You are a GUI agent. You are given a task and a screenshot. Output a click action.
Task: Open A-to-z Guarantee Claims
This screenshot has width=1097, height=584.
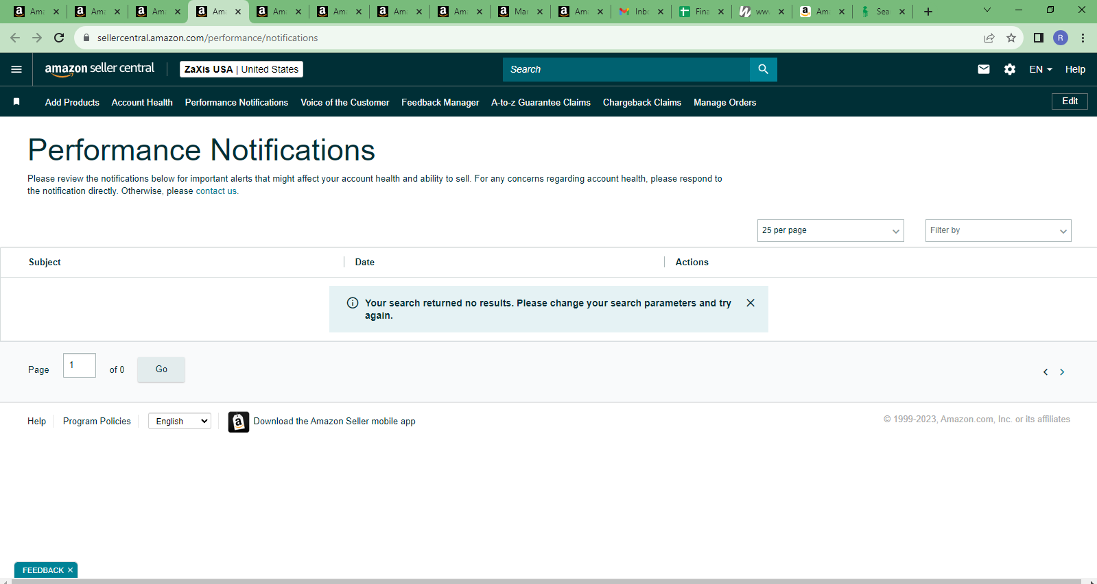click(541, 102)
